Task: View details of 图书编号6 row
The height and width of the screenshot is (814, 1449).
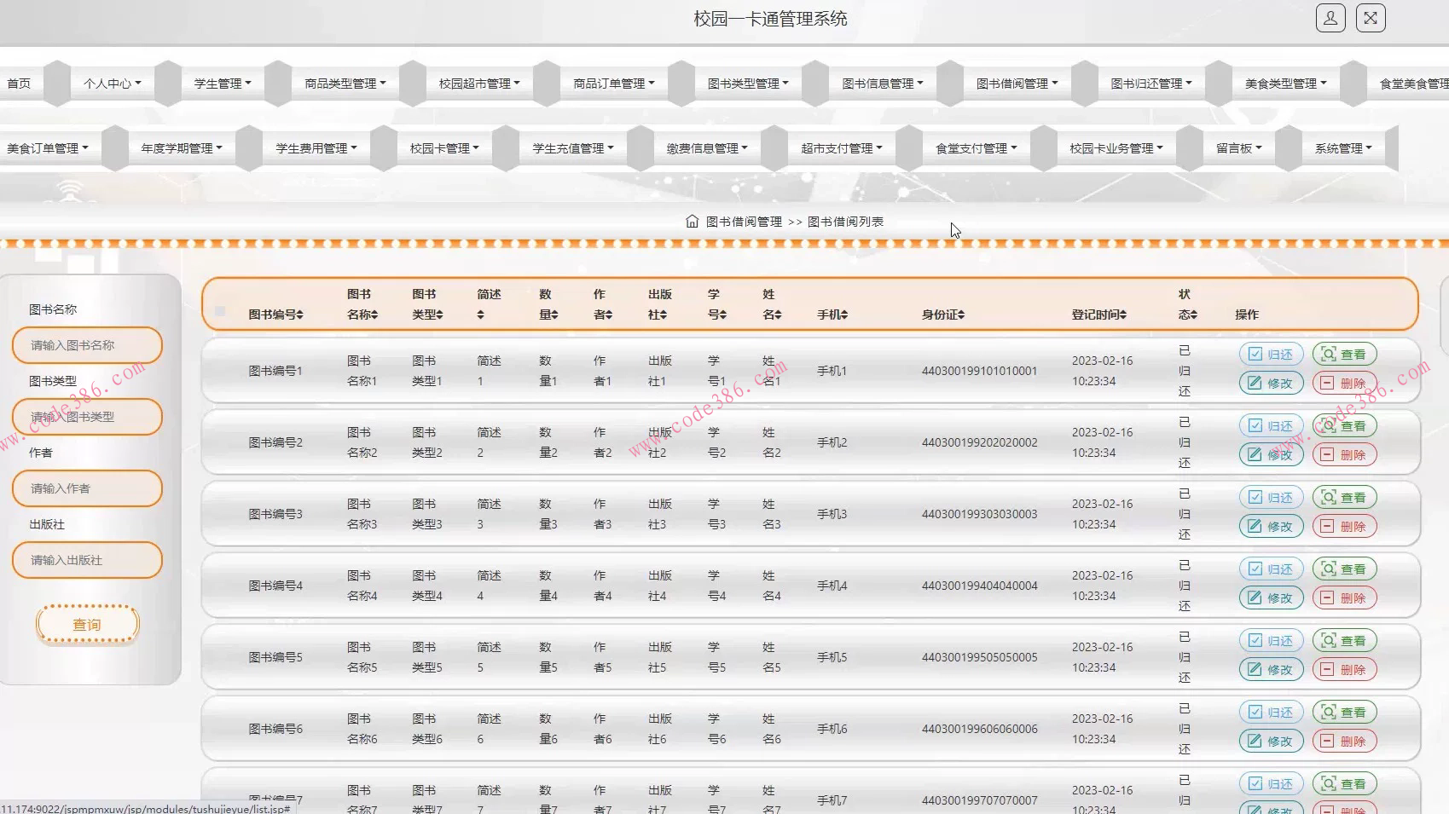Action: pos(1344,713)
